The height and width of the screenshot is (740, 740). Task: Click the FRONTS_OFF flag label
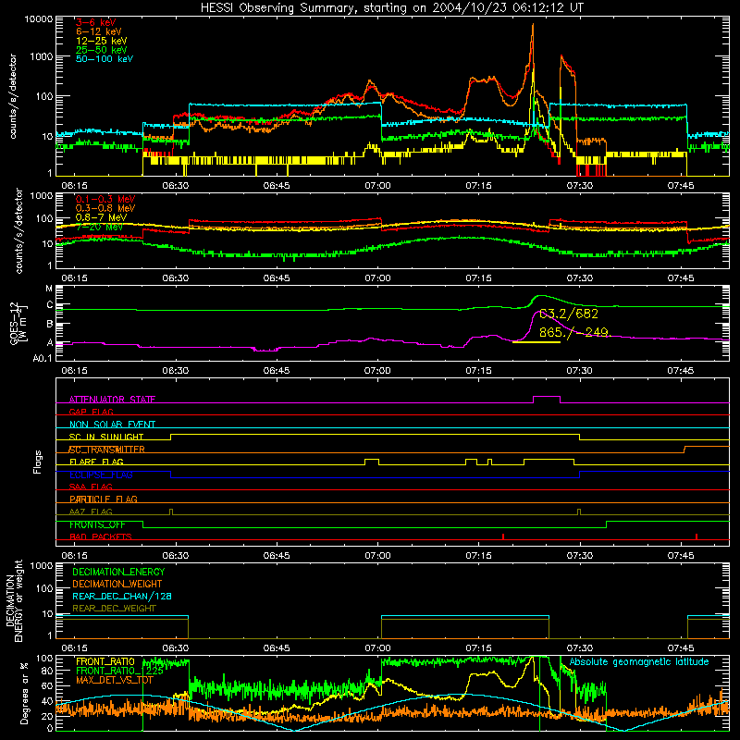coord(97,524)
